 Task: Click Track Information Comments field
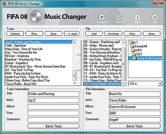pyautogui.click(x=53, y=120)
